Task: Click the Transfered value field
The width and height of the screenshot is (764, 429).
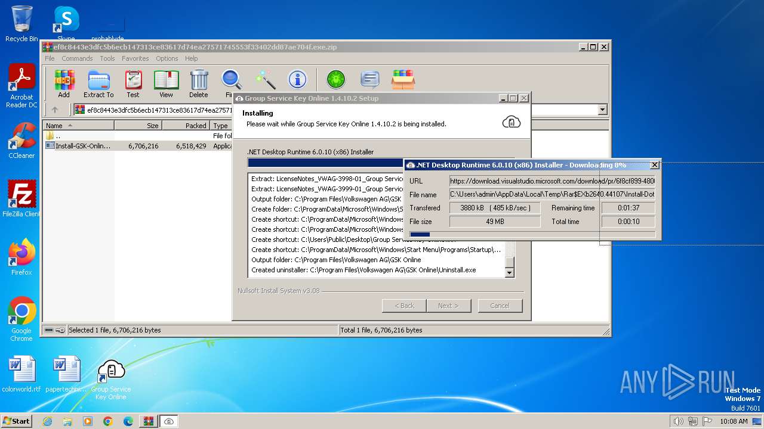Action: click(494, 208)
